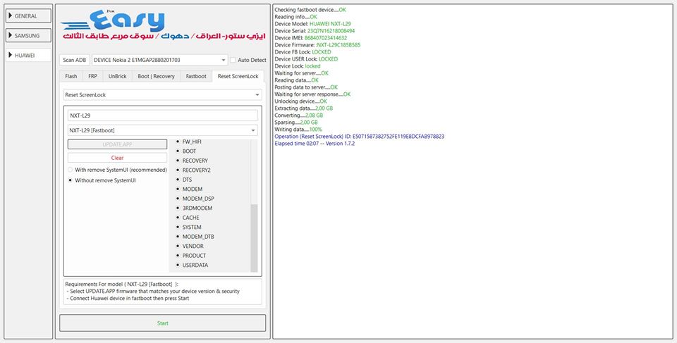Open the NXT-L29 [Fastboot] model dropdown
677x343 pixels.
163,130
